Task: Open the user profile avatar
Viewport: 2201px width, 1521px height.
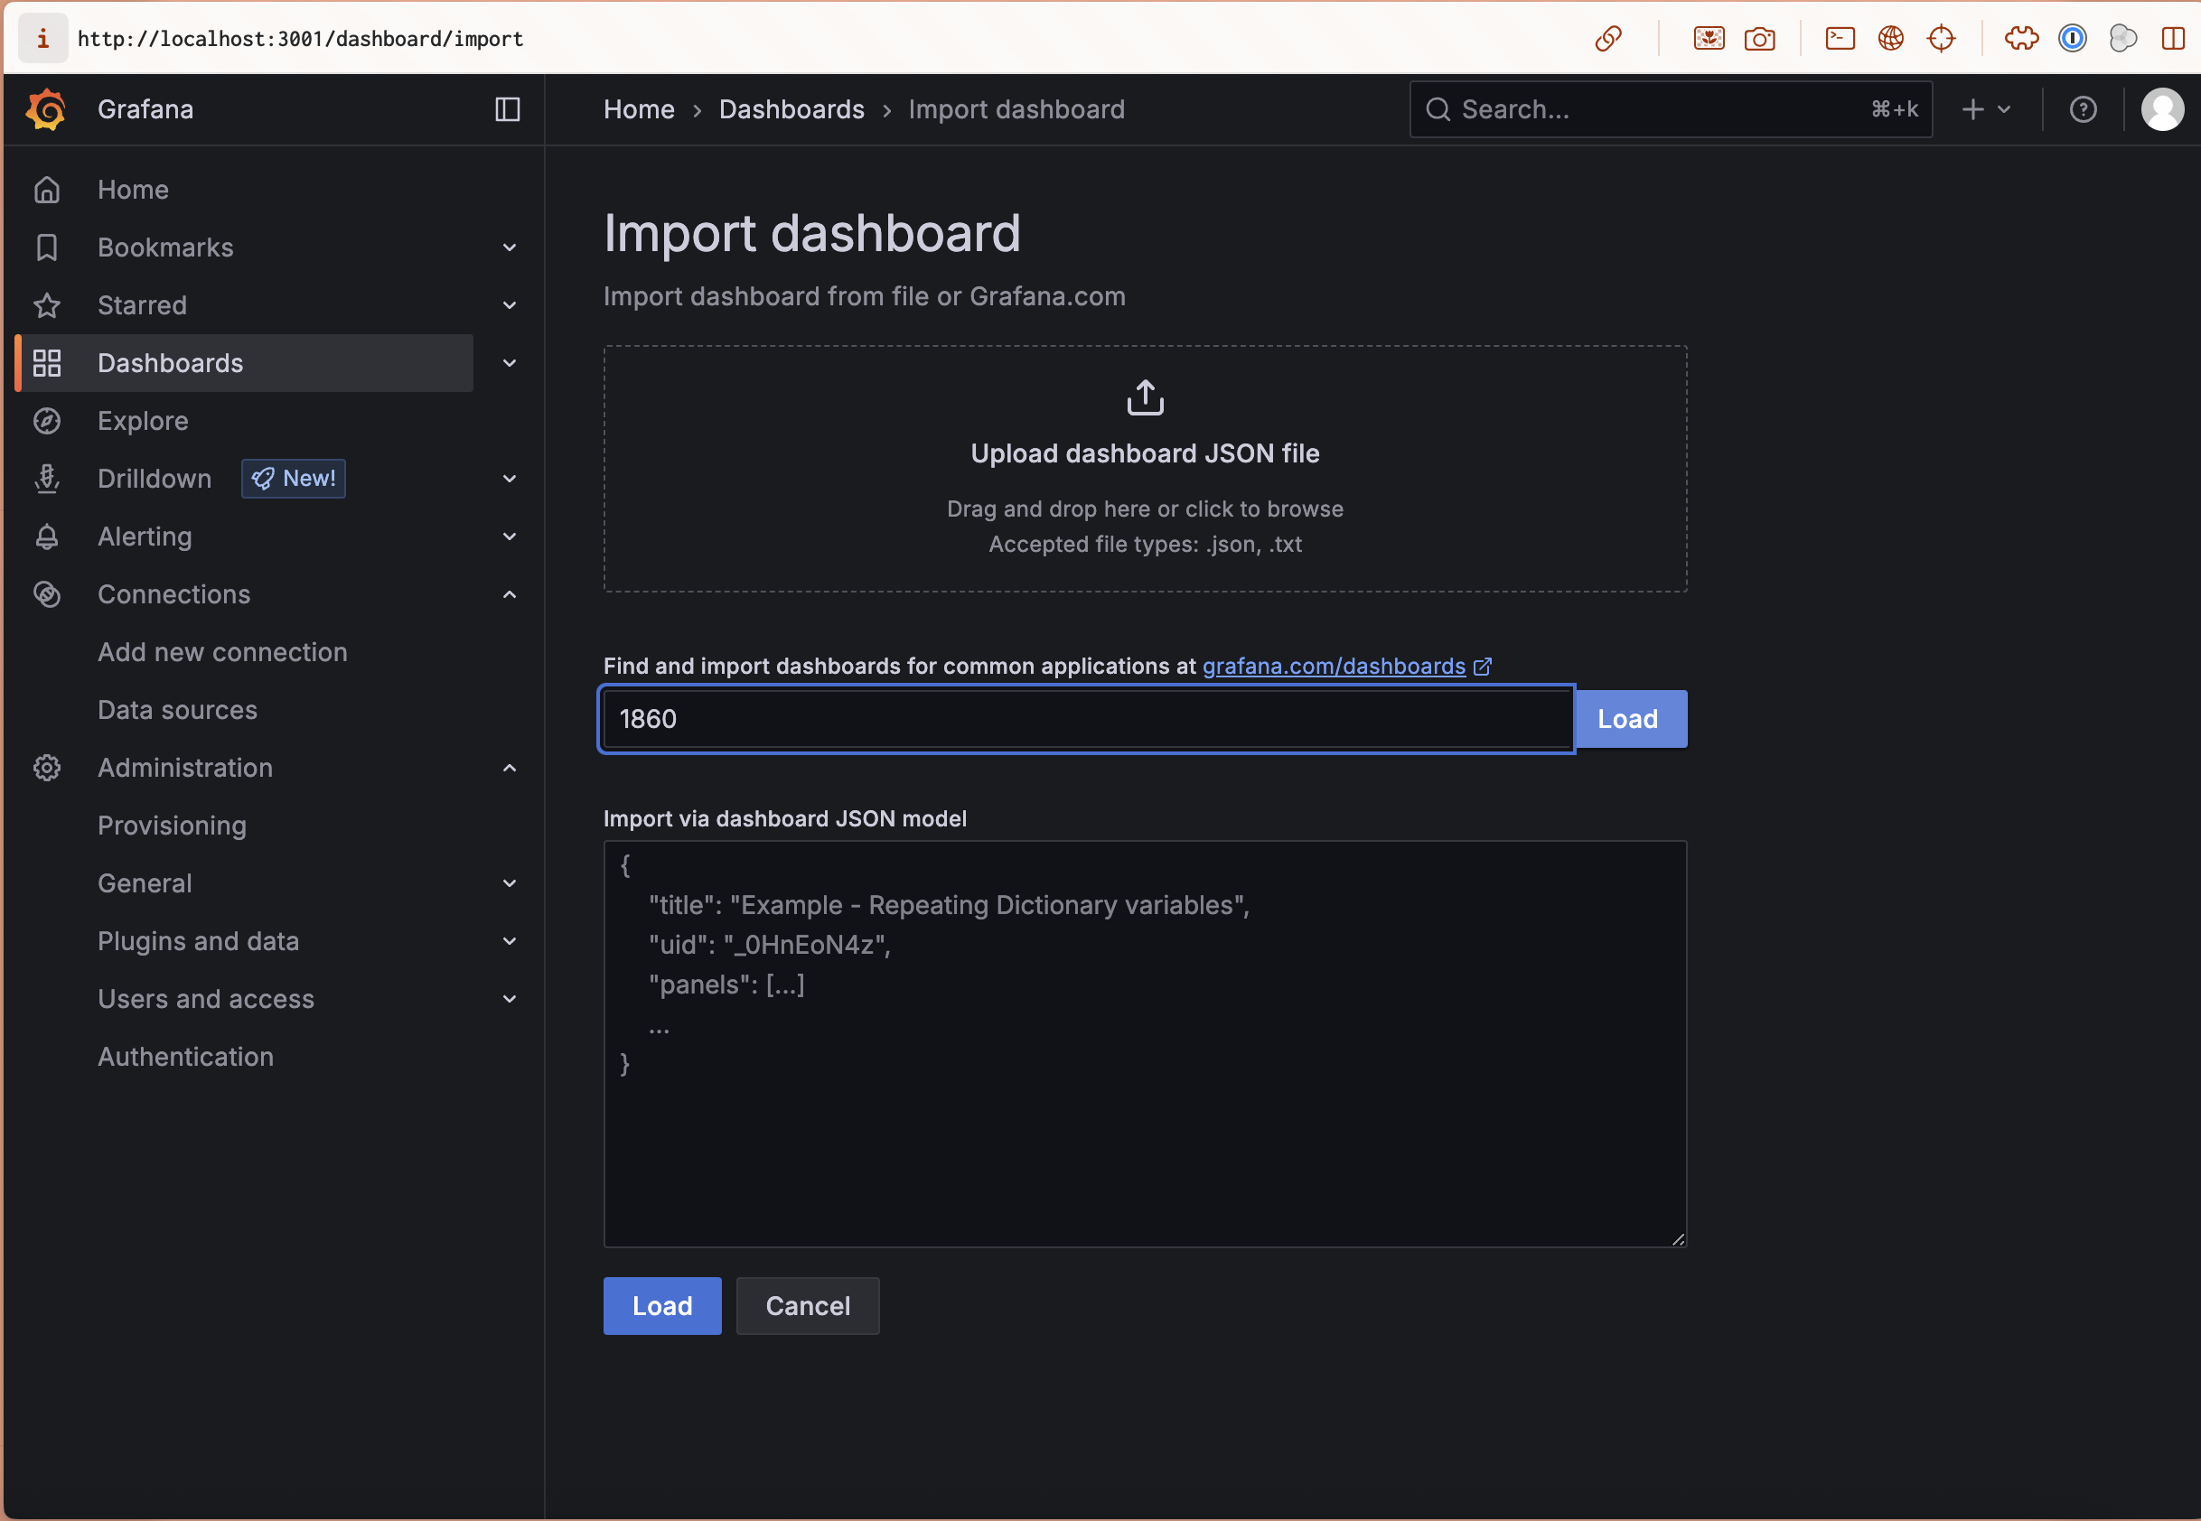Action: 2162,109
